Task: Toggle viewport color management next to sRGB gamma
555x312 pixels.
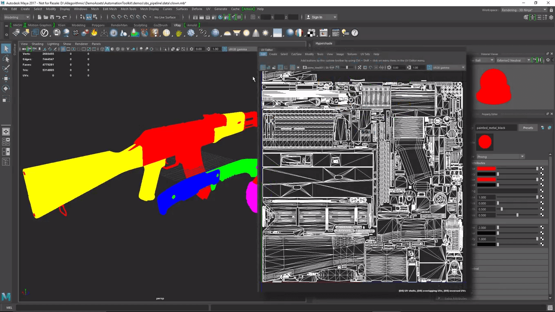Action: (225, 49)
